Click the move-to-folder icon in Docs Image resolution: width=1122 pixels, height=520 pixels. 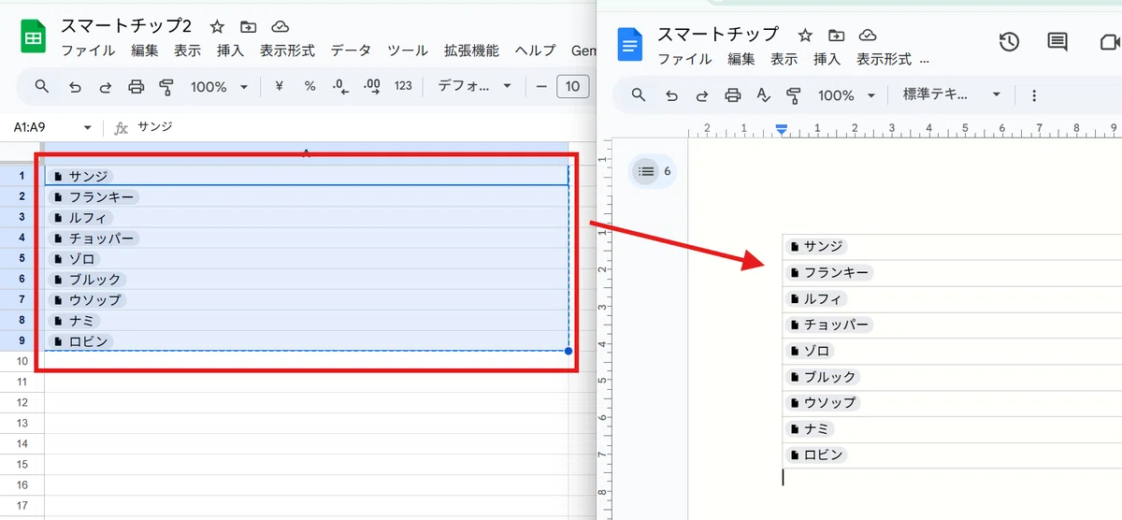click(837, 35)
